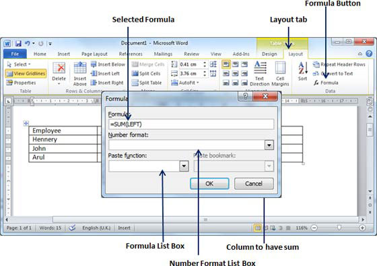The width and height of the screenshot is (377, 266).
Task: Open the Select dropdown in Table group
Action: (x=19, y=64)
